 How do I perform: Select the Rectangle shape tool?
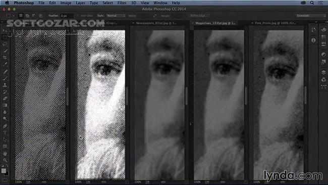coord(5,146)
